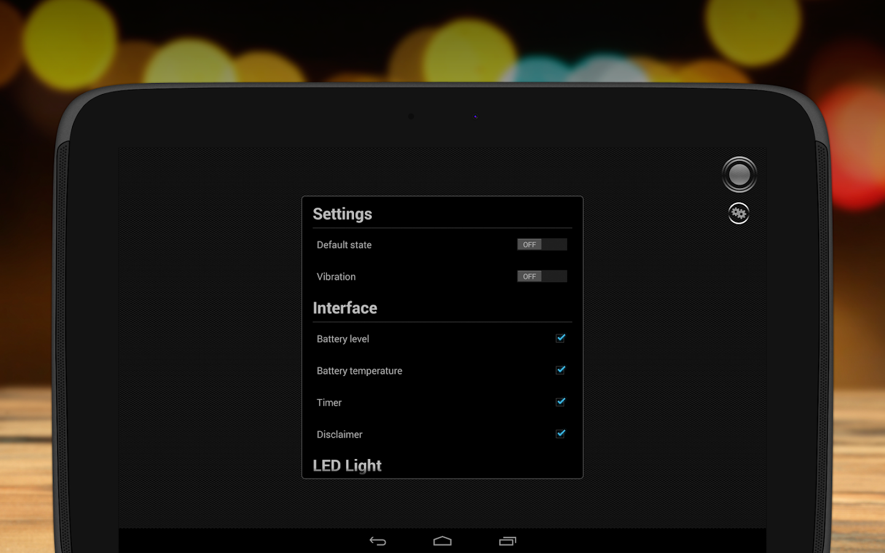Tap the checkmark next to Disclaimer
Viewport: 885px width, 553px height.
tap(560, 434)
